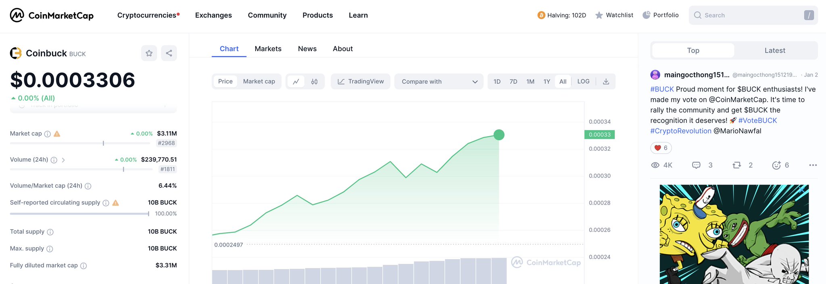The image size is (826, 284).
Task: Add emoji reaction to the post
Action: coord(776,165)
